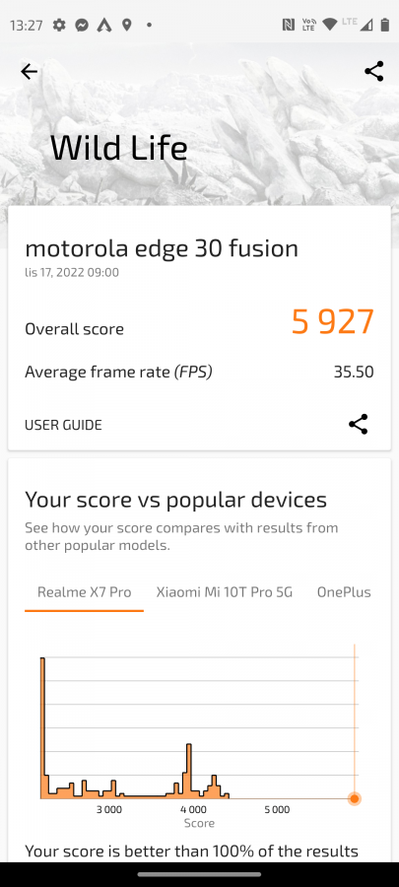Tap the battery status icon

pyautogui.click(x=385, y=25)
